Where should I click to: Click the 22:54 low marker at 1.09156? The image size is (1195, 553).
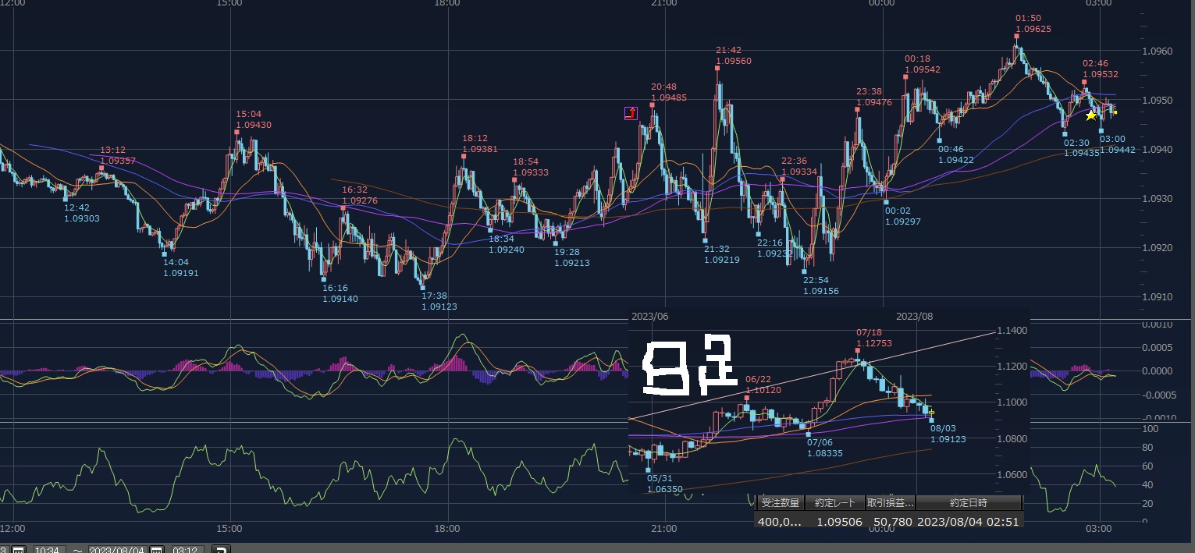pos(805,271)
